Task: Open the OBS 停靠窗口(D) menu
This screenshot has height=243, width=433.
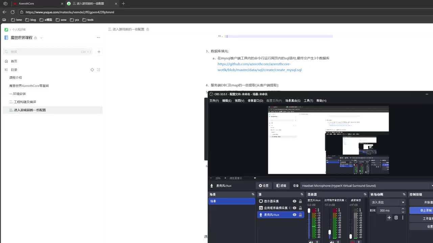Action: (x=255, y=101)
